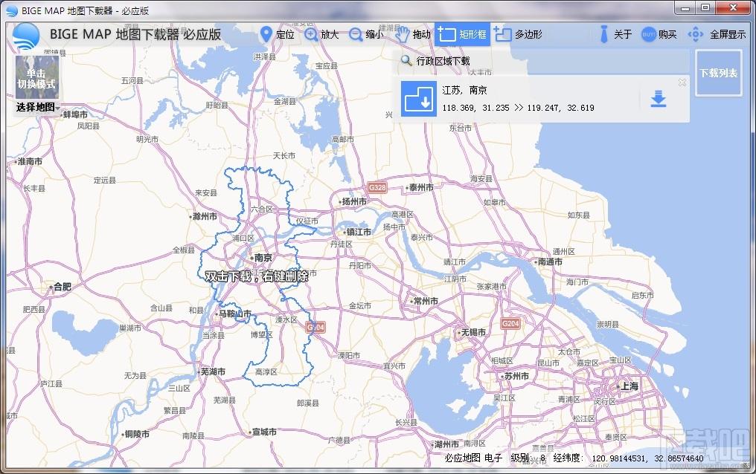Viewport: 756px width, 474px height.
Task: Click the 高淳区 label on map
Action: click(266, 372)
